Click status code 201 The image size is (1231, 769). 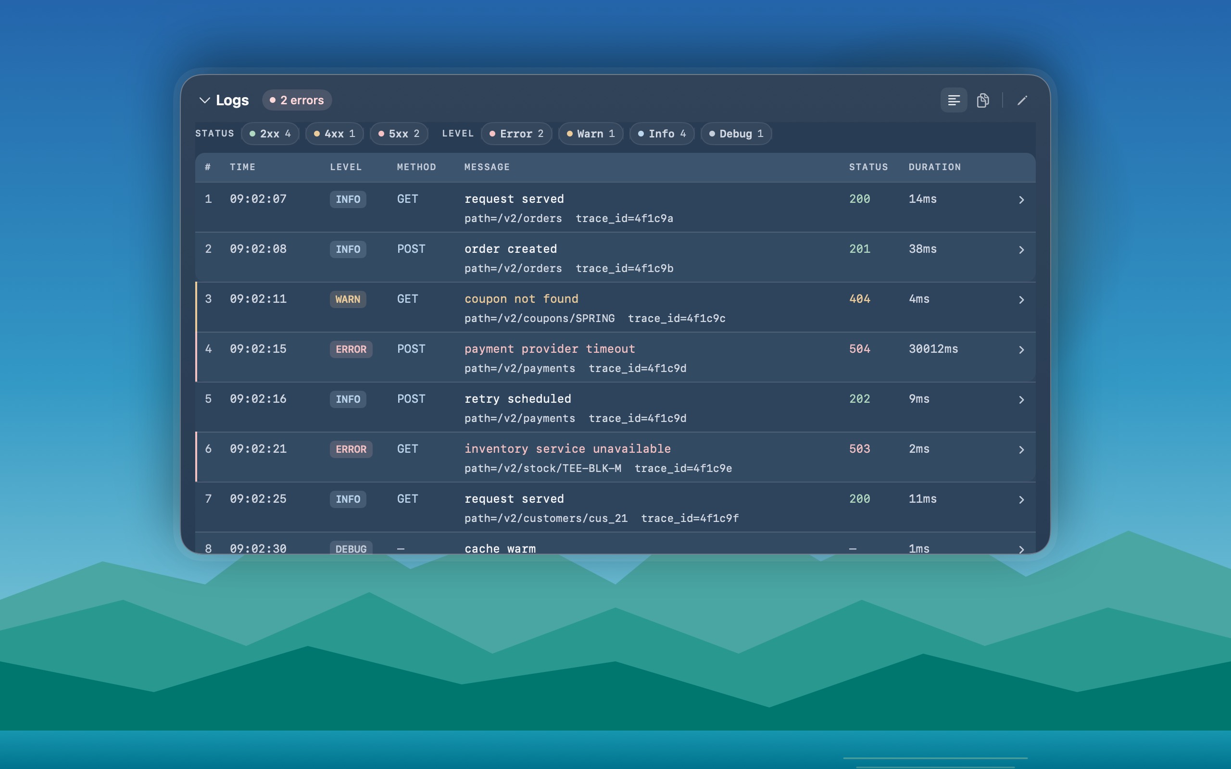860,249
